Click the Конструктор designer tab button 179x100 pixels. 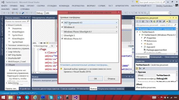click(x=40, y=46)
